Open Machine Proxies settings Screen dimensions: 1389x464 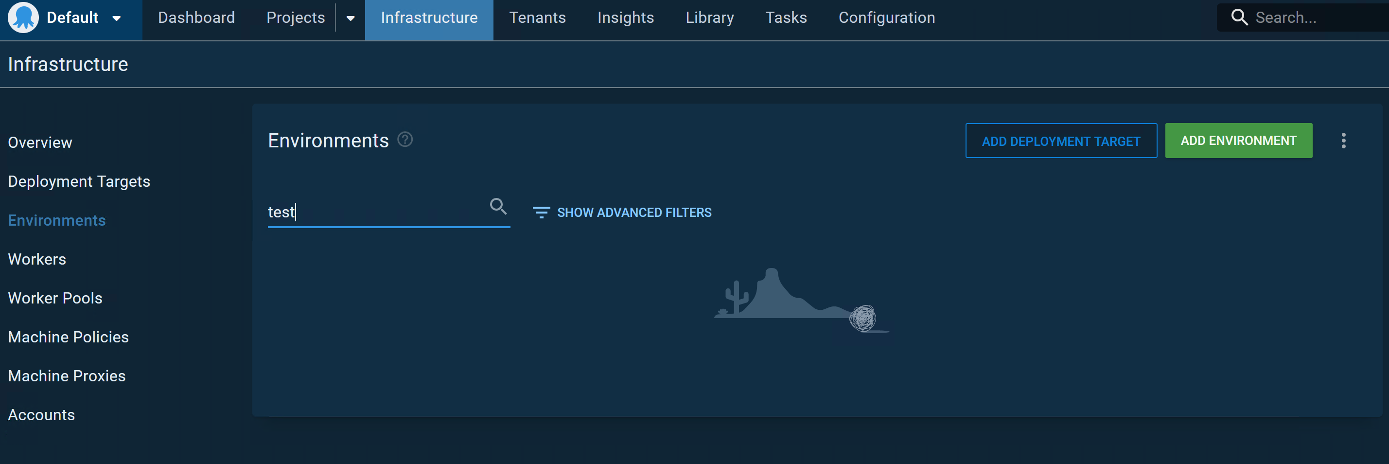tap(66, 375)
